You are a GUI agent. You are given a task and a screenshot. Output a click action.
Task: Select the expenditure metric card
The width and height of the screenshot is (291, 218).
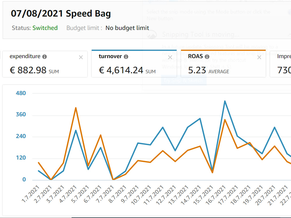(45, 64)
